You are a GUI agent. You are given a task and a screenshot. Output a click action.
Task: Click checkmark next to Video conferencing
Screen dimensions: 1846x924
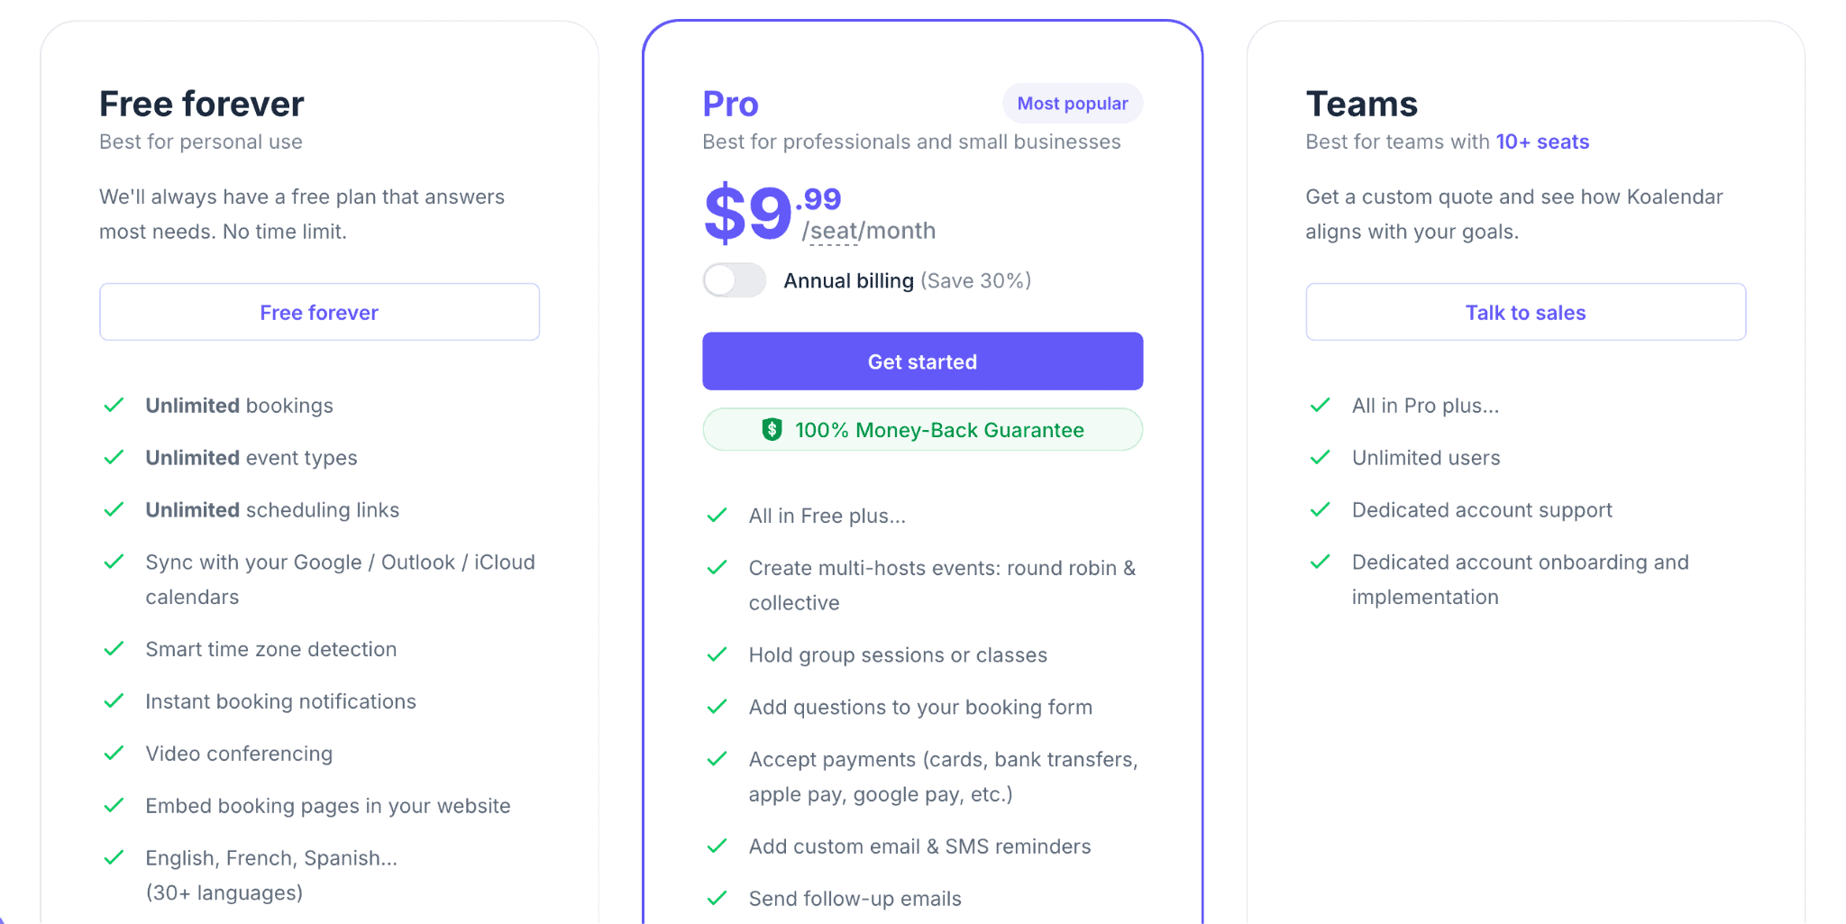tap(114, 754)
